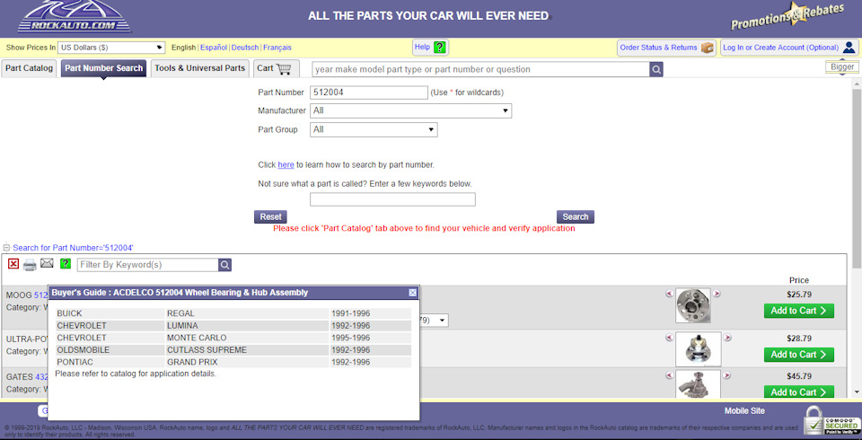Switch language to Español

point(214,48)
